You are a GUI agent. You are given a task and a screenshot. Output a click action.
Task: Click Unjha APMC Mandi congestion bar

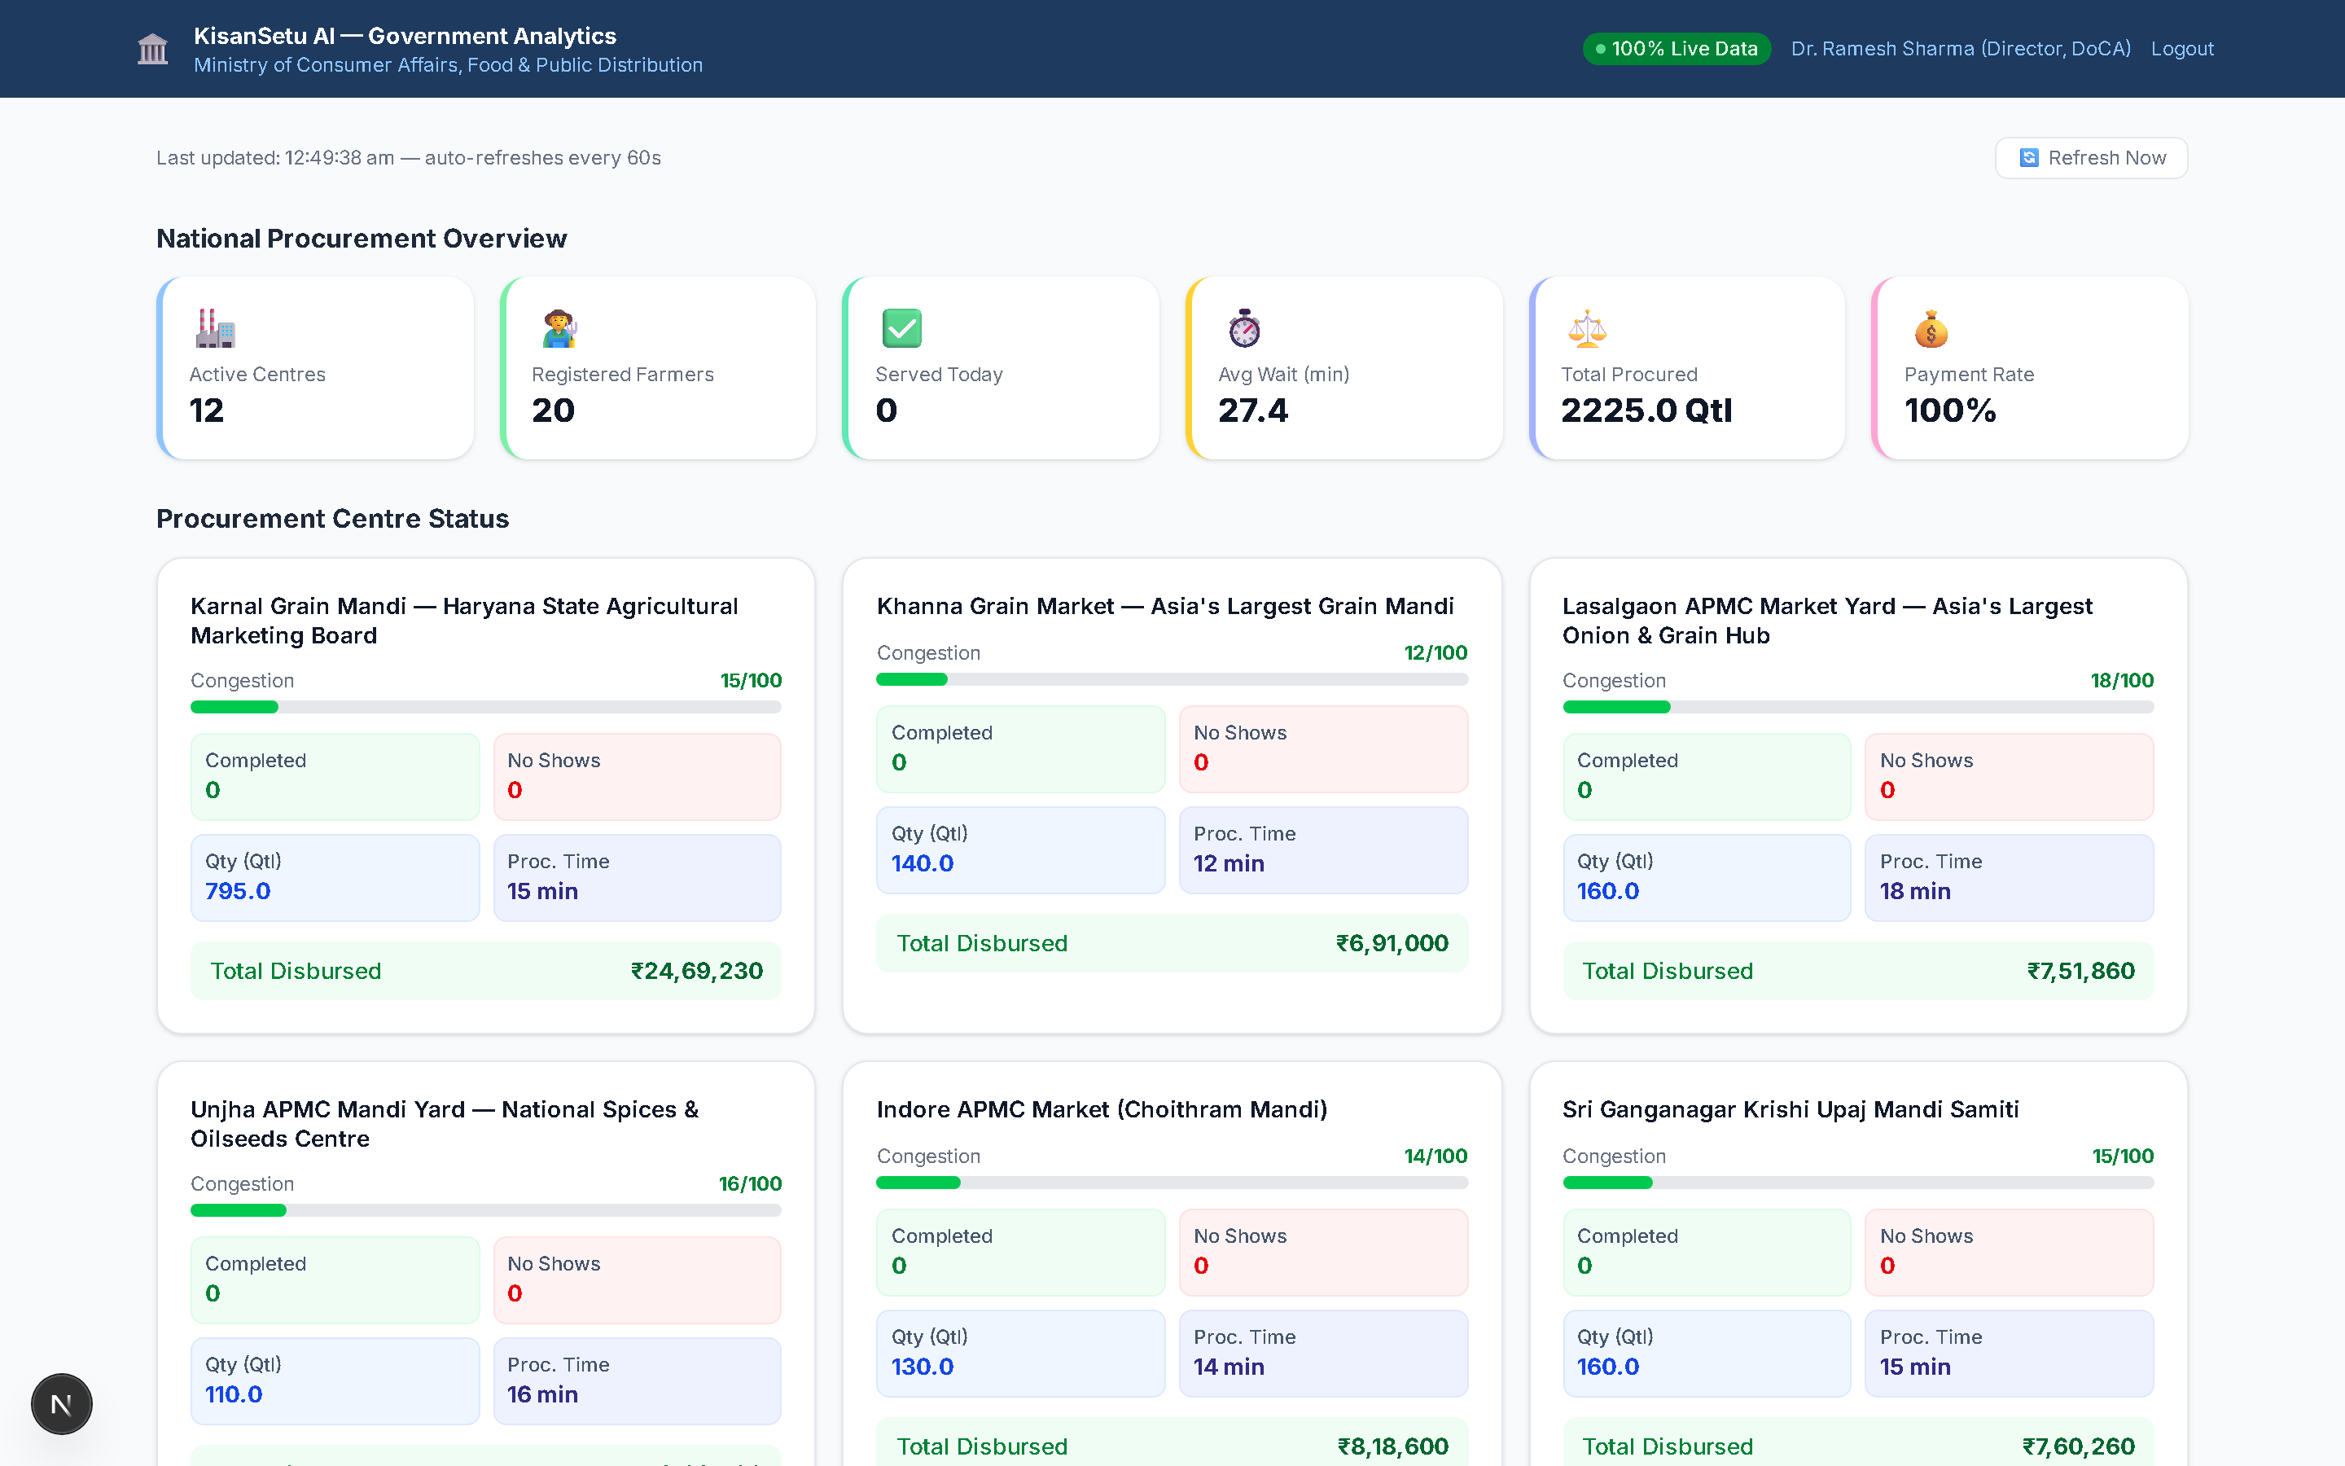click(x=485, y=1210)
